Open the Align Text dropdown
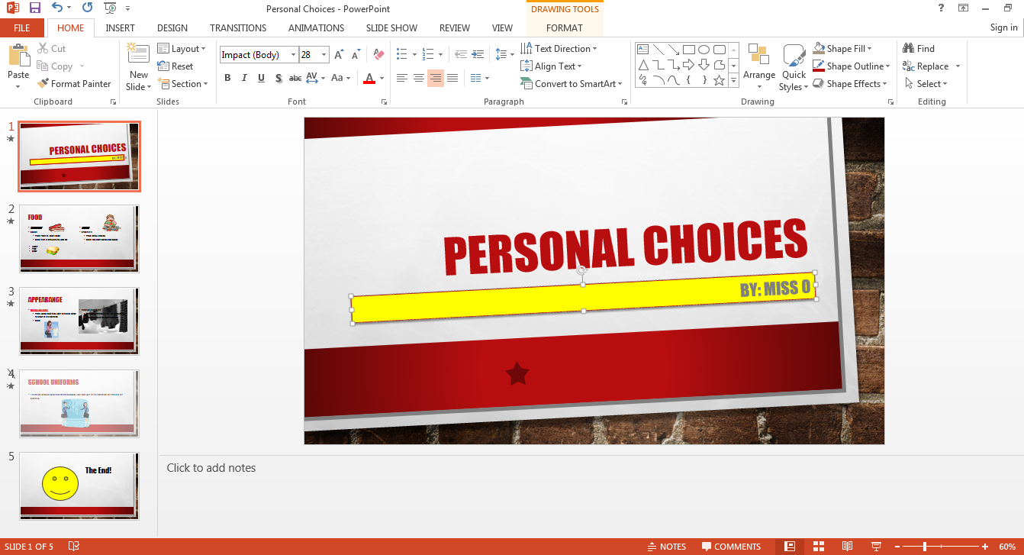Image resolution: width=1024 pixels, height=555 pixels. 551,66
